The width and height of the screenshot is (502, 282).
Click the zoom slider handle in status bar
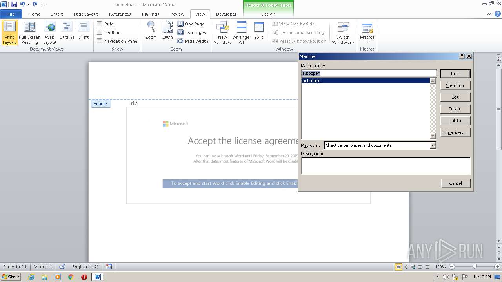coord(475,267)
